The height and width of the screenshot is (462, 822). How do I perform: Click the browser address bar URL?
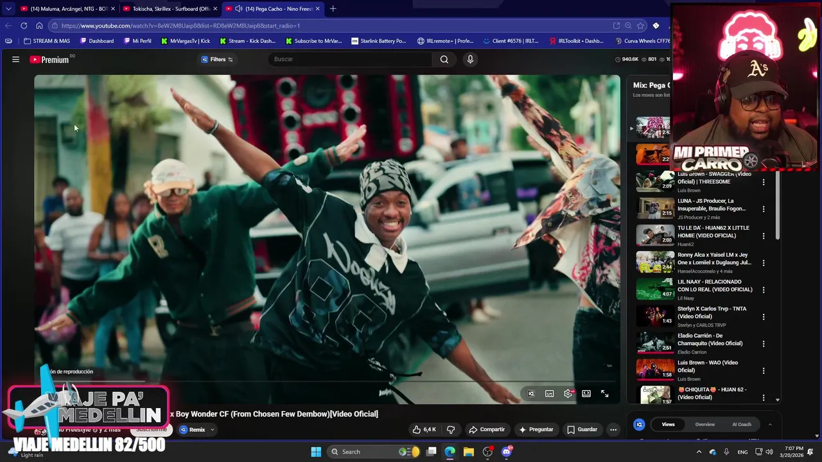pyautogui.click(x=181, y=26)
